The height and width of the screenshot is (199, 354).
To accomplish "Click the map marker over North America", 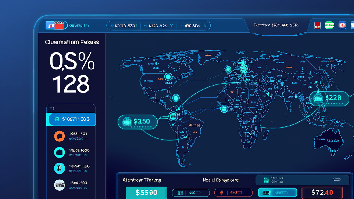I will [x=168, y=77].
